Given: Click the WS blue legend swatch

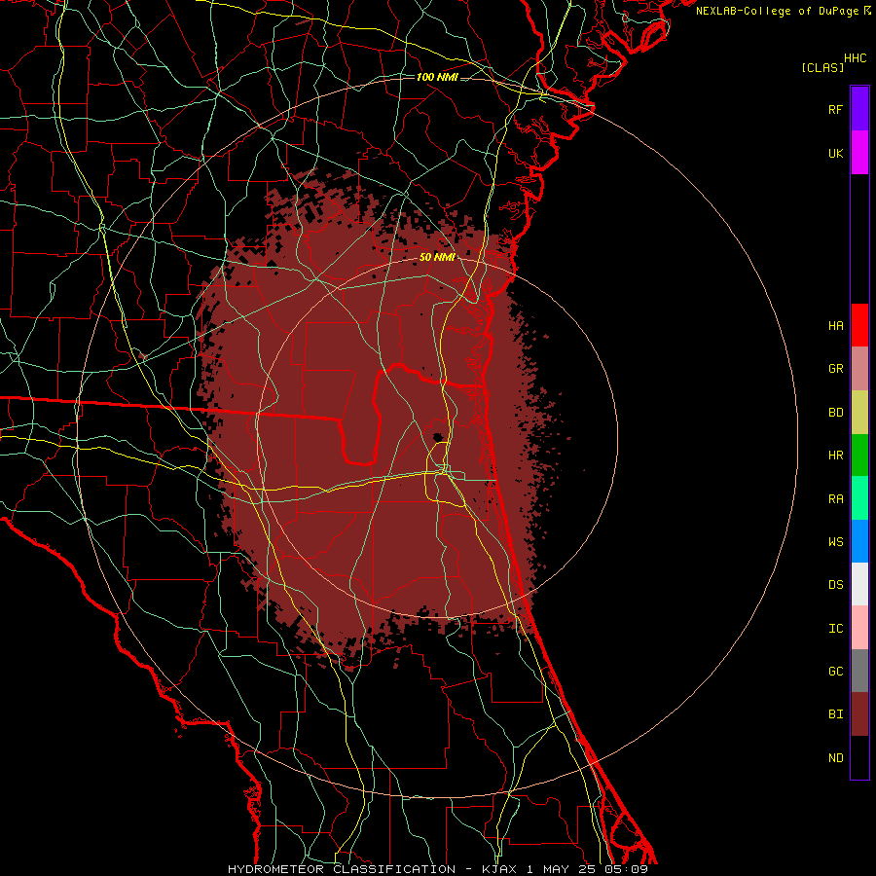Looking at the screenshot, I should pyautogui.click(x=859, y=541).
